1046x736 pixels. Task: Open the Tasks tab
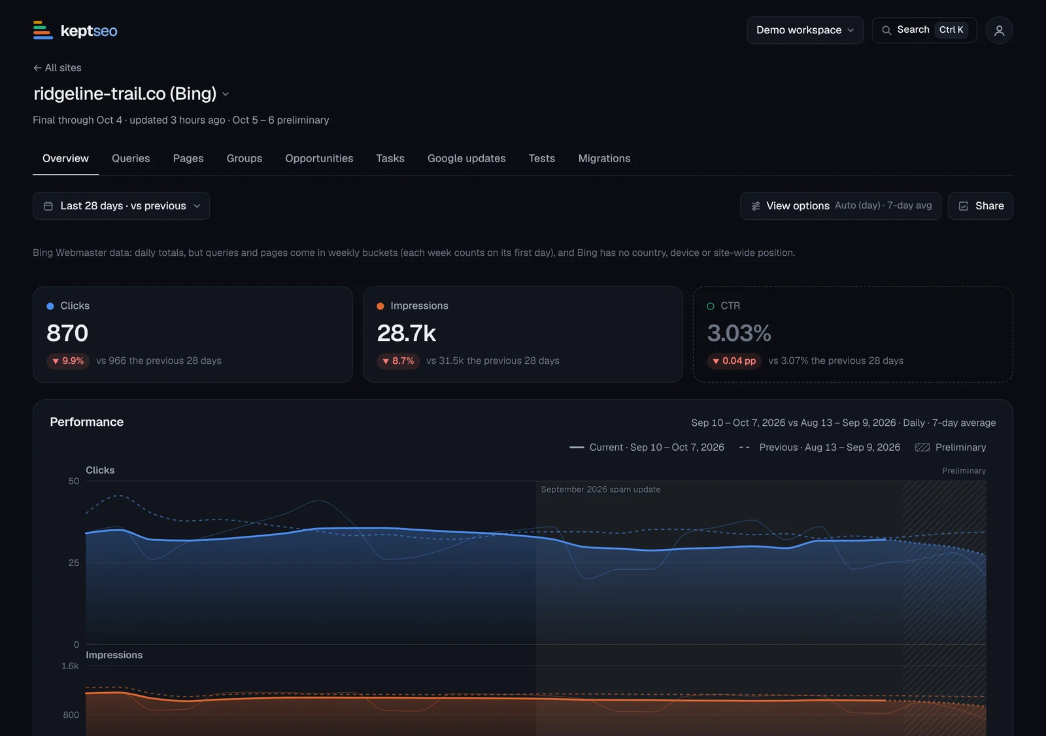(x=390, y=158)
